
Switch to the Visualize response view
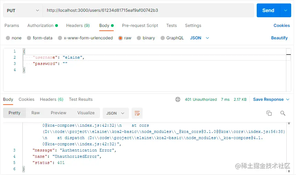click(86, 113)
